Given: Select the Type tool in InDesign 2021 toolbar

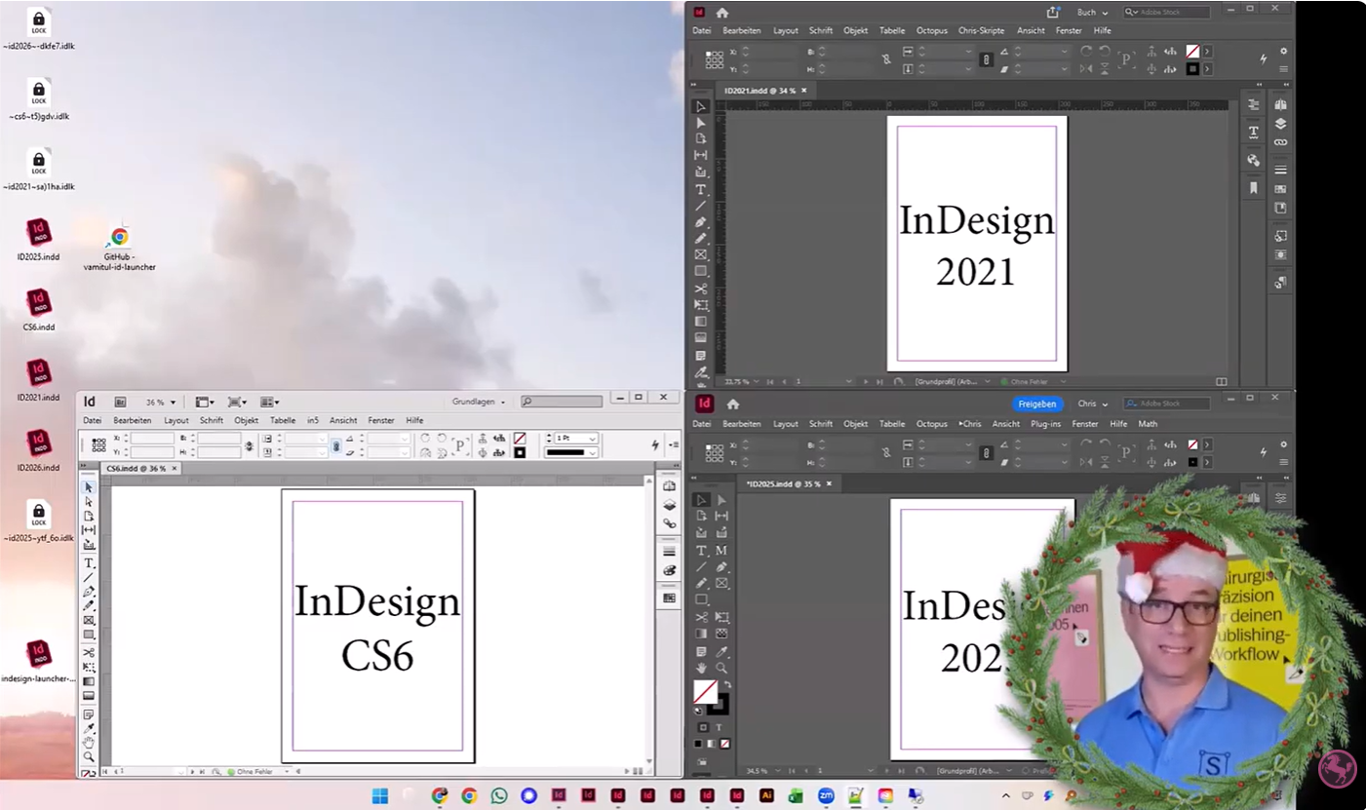Looking at the screenshot, I should tap(702, 187).
